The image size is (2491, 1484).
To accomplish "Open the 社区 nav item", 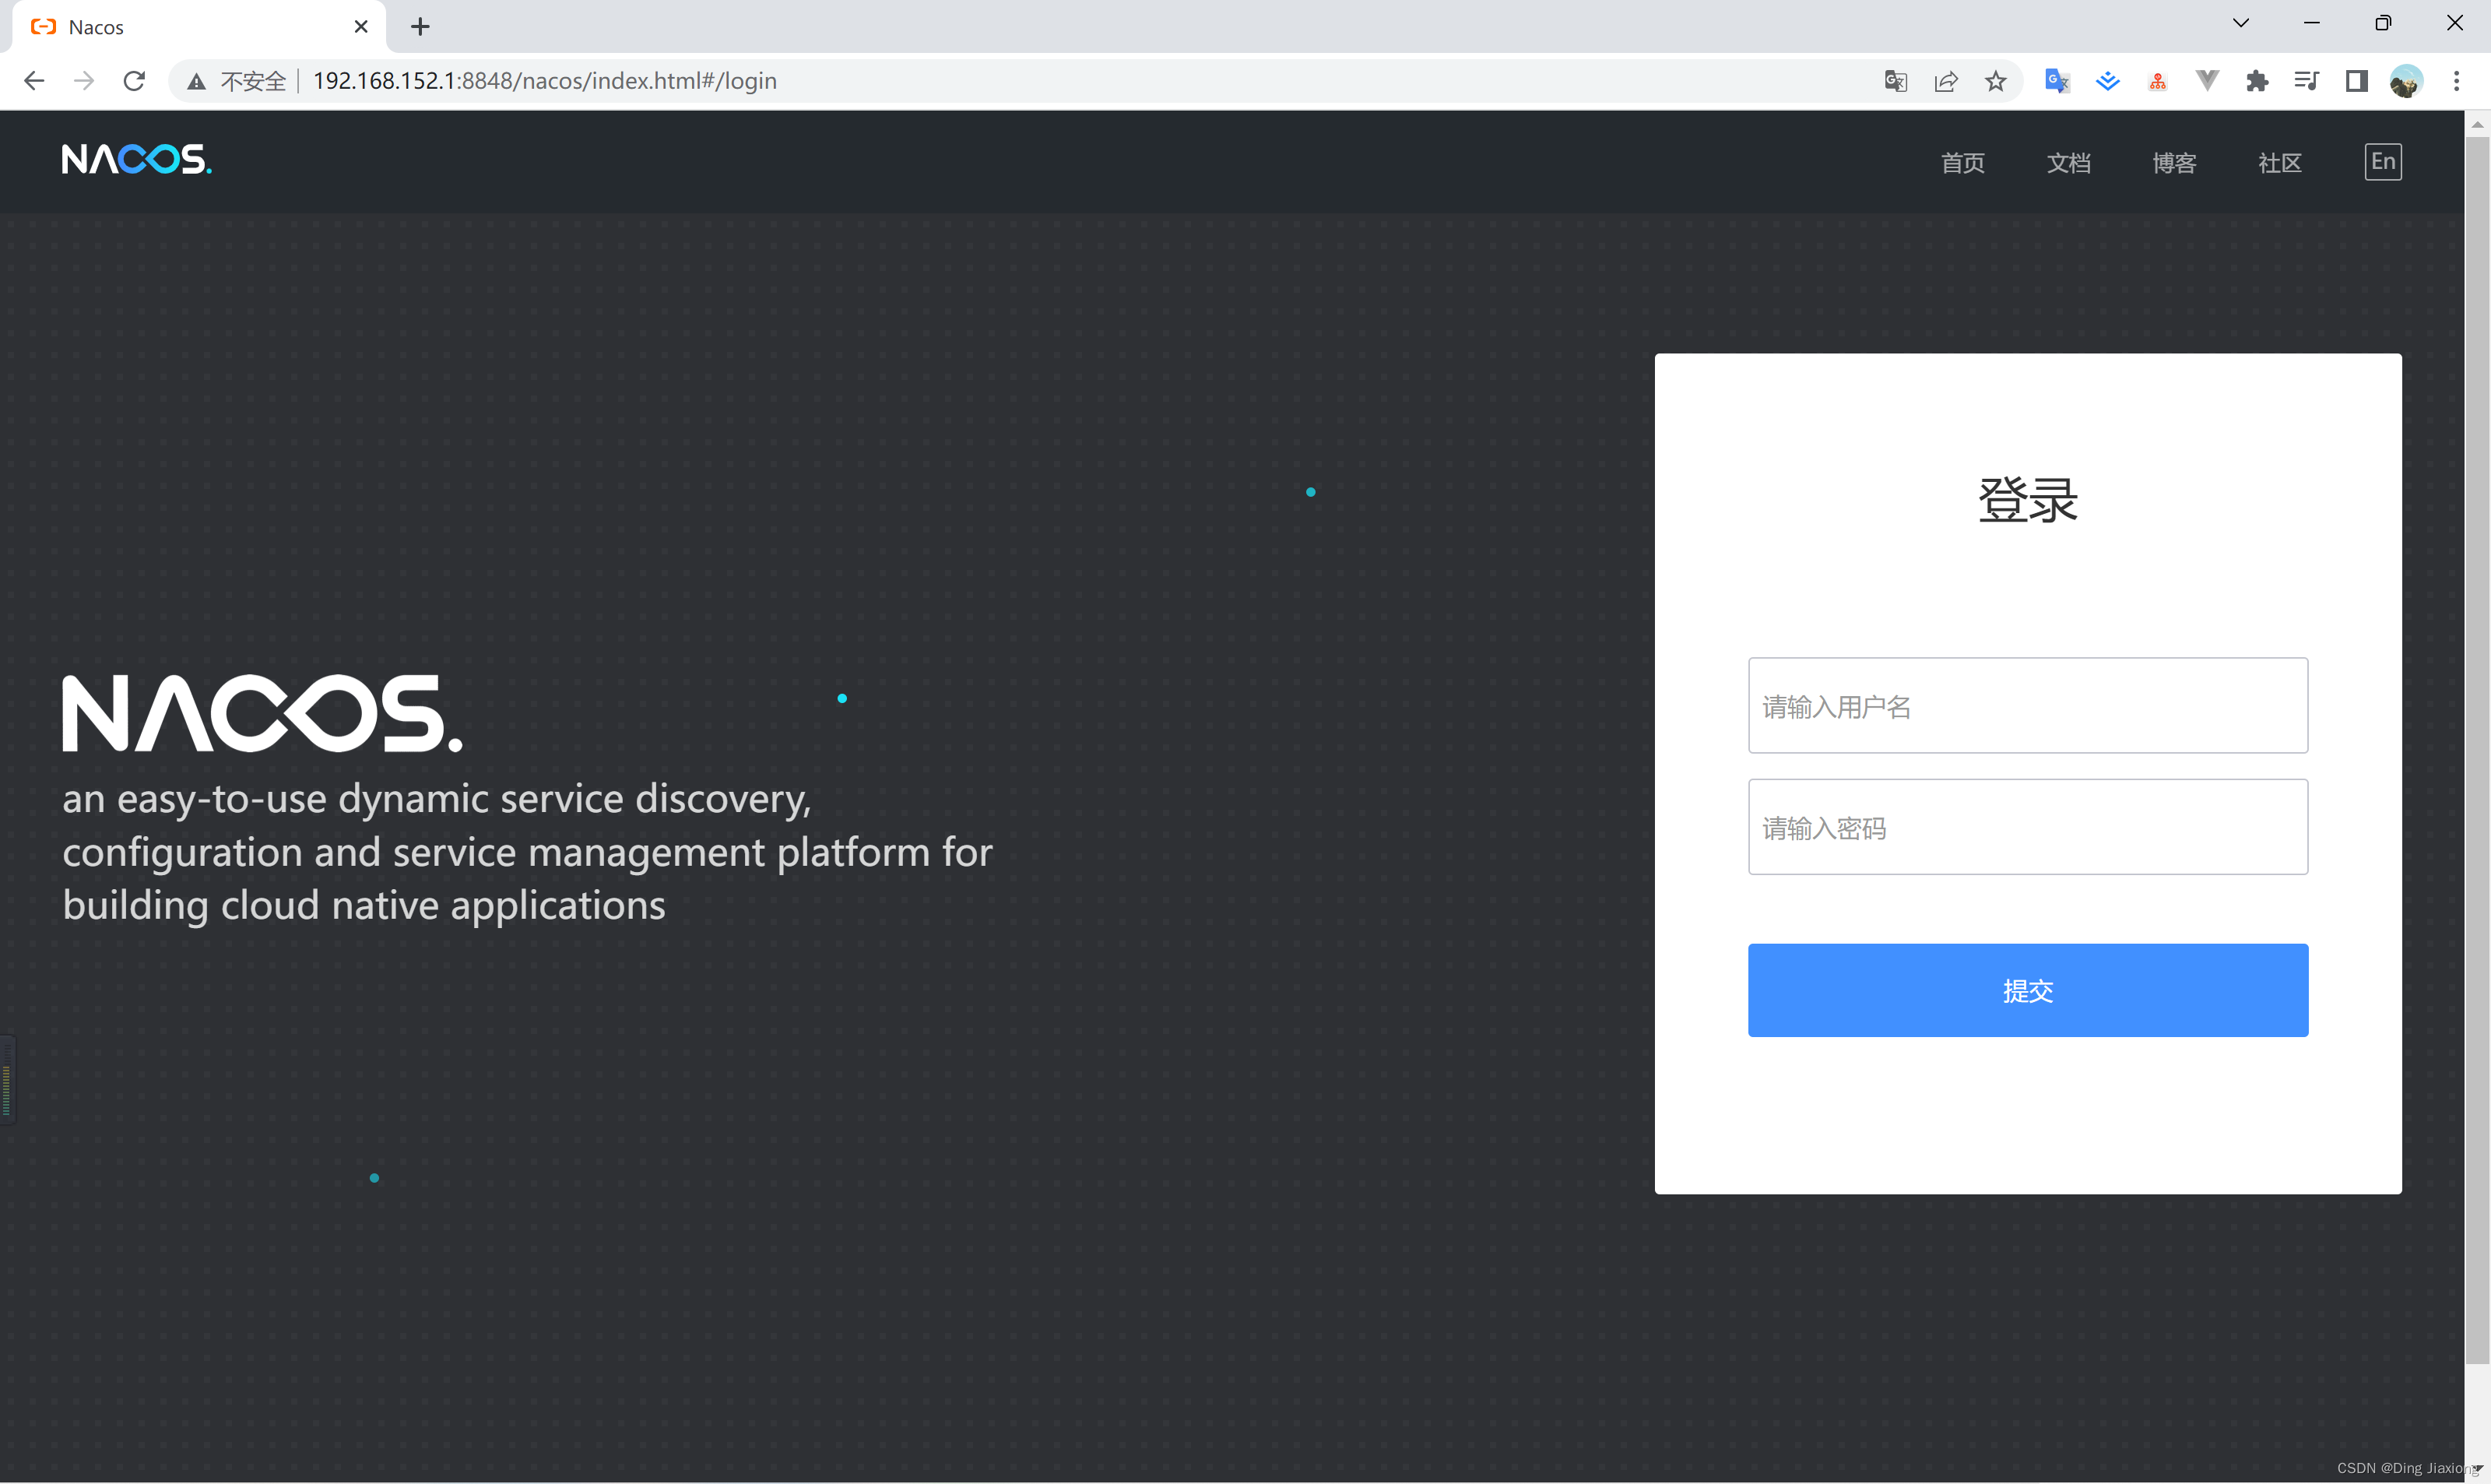I will (x=2280, y=162).
